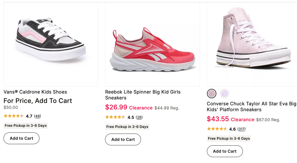Click the $26.99 Clearance price

[129, 107]
